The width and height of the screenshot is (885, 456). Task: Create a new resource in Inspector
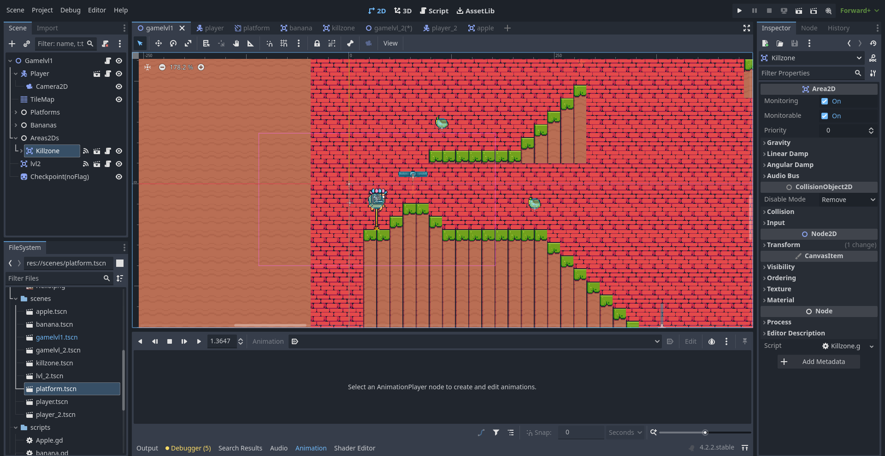point(765,43)
